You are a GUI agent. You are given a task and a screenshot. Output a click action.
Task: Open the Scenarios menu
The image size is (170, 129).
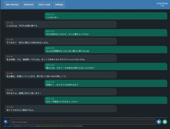(29, 4)
